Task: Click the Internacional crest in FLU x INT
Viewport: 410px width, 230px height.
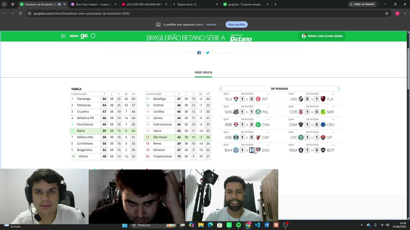Action: pyautogui.click(x=258, y=99)
